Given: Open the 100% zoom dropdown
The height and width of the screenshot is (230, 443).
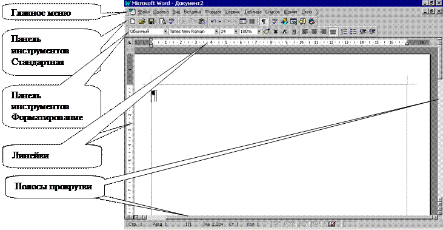Looking at the screenshot, I should coord(259,32).
